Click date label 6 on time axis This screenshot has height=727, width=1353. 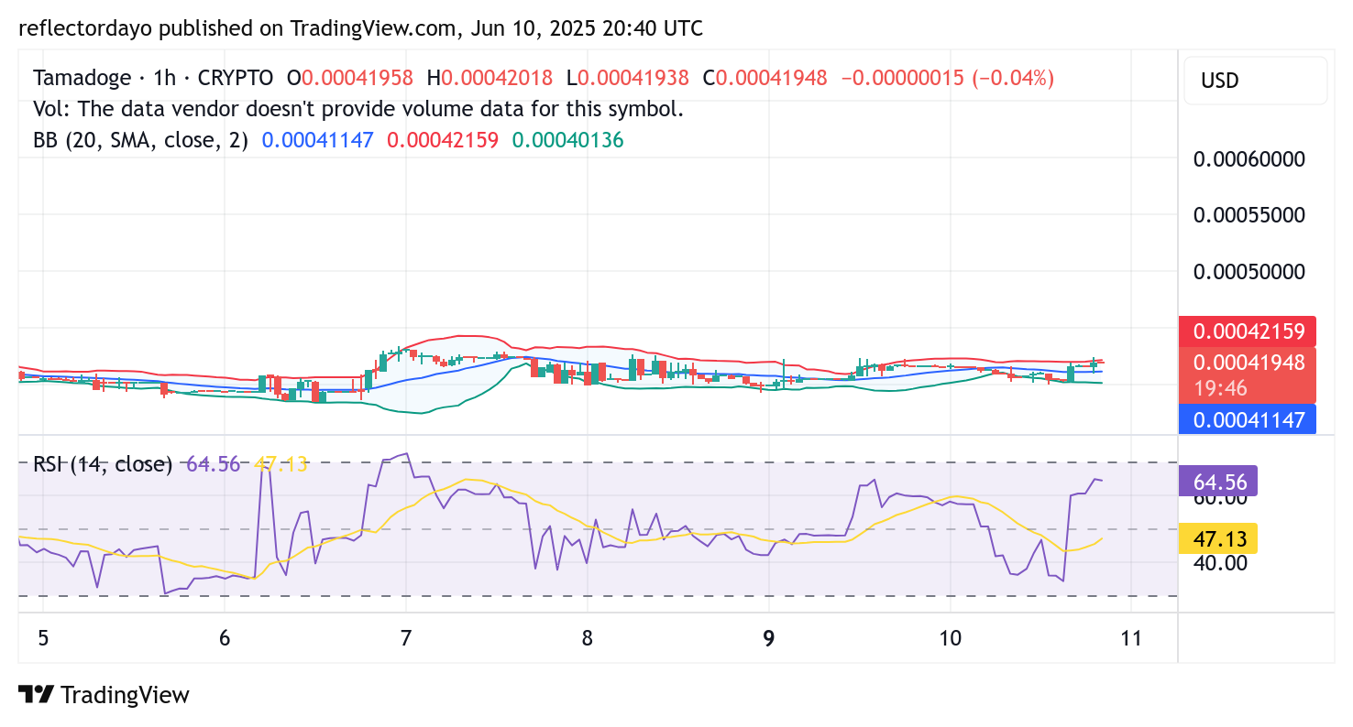point(225,638)
